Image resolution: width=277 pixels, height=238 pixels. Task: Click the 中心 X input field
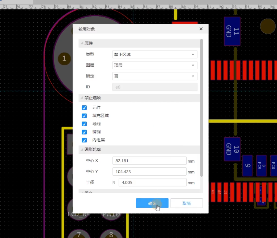pyautogui.click(x=149, y=161)
